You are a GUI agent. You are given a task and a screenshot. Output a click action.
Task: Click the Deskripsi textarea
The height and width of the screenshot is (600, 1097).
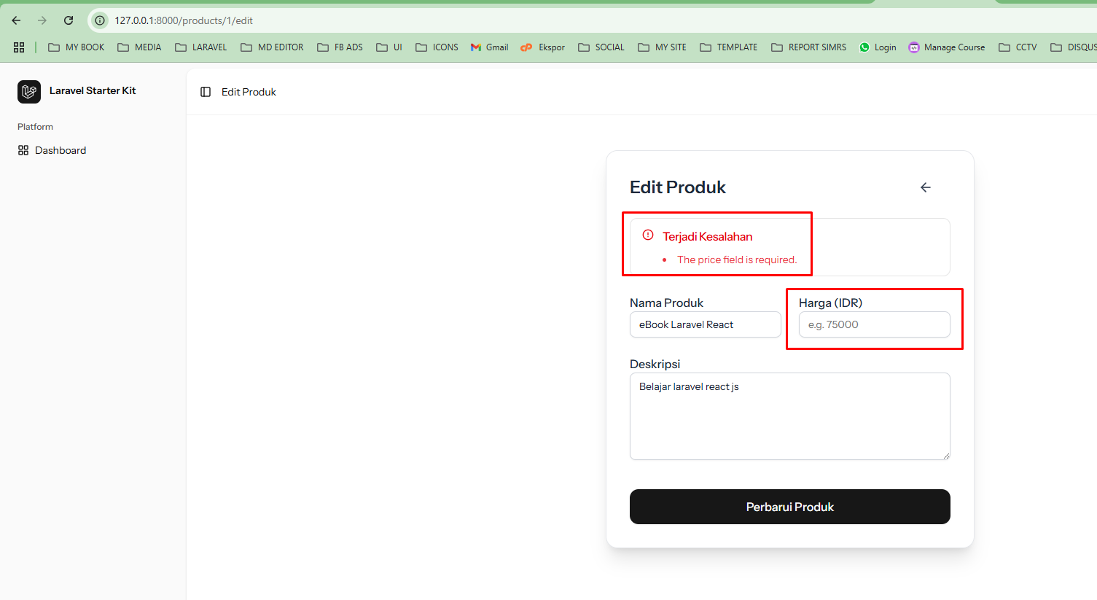(789, 416)
